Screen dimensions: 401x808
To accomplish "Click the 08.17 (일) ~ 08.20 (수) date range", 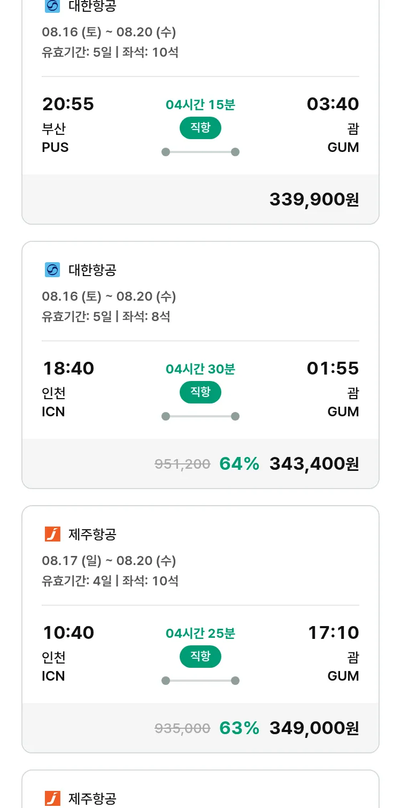I will point(109,561).
